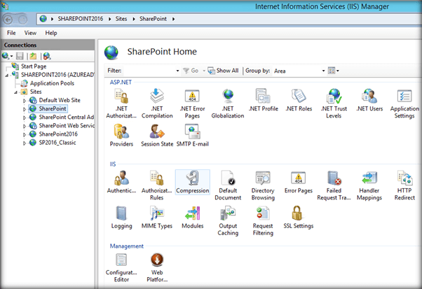Open MIME Types feature
422x289 pixels.
pyautogui.click(x=156, y=218)
